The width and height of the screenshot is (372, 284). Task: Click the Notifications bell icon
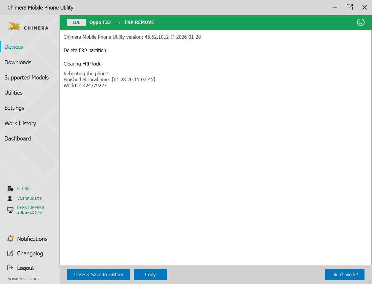pos(11,238)
